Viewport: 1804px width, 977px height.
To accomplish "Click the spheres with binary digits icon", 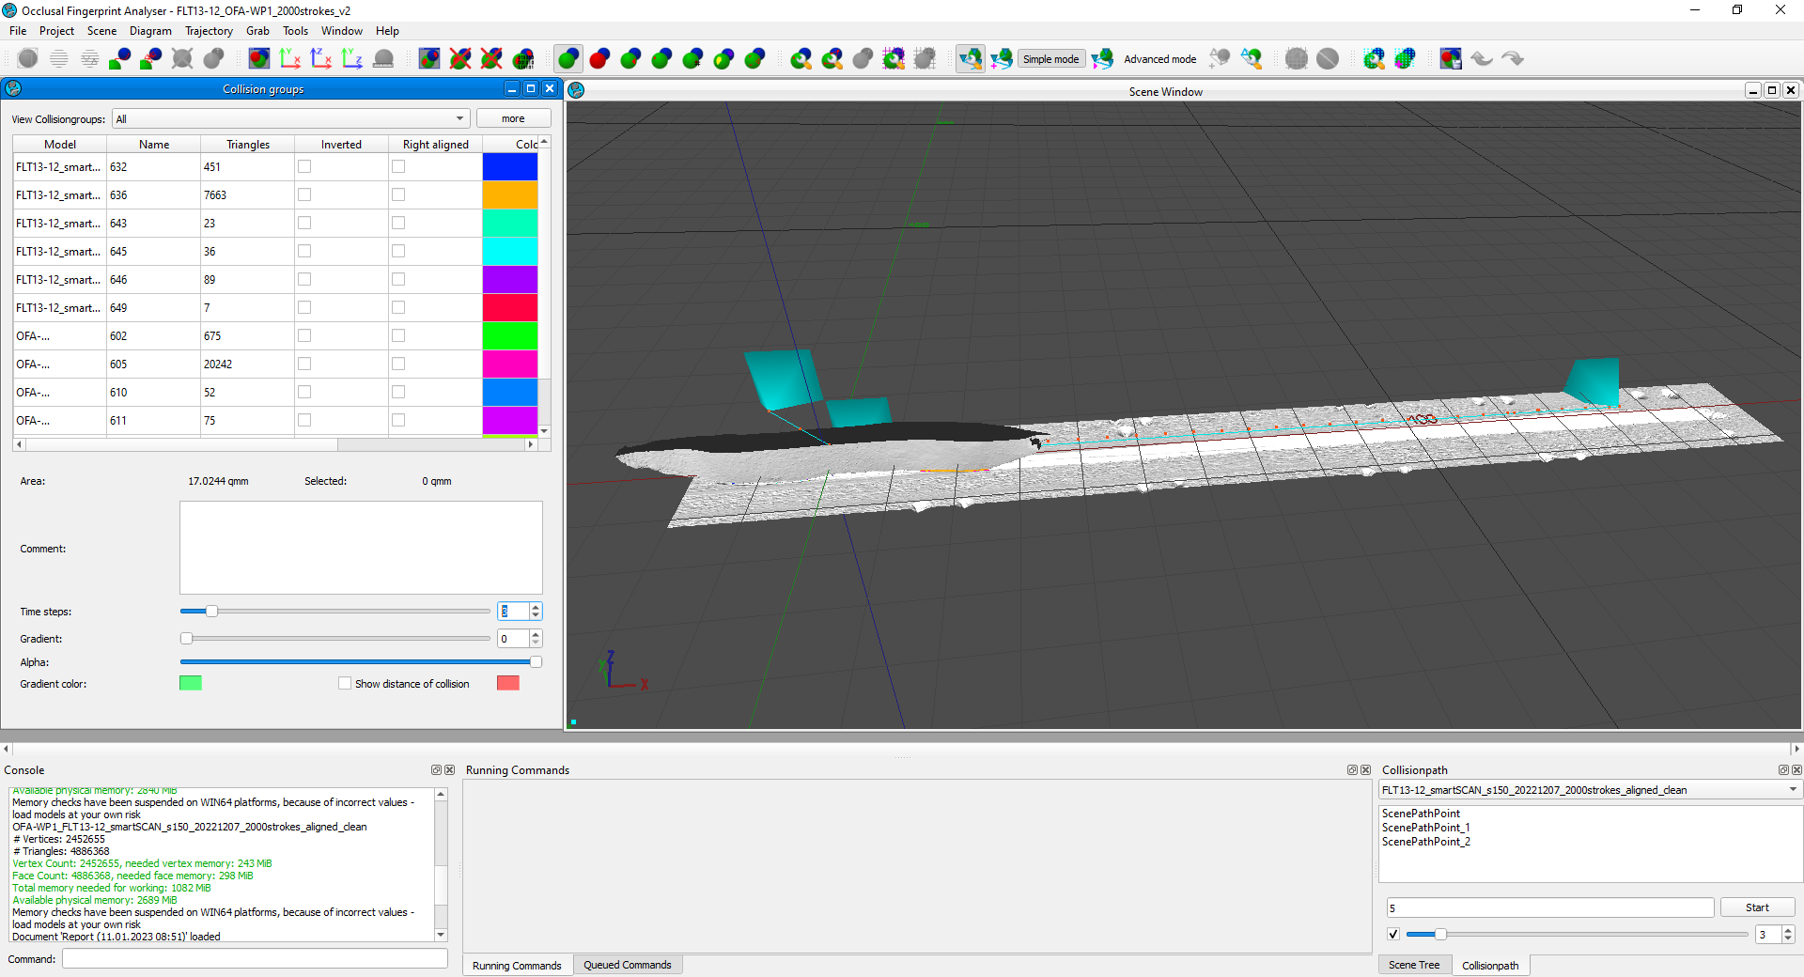I will 523,59.
